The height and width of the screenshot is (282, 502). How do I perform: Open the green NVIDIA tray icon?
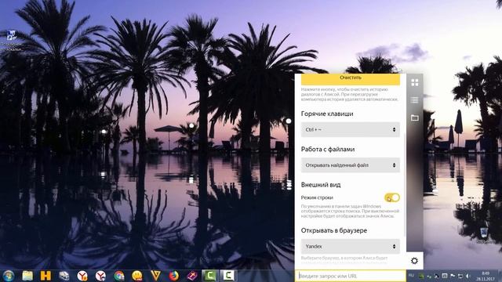(422, 276)
